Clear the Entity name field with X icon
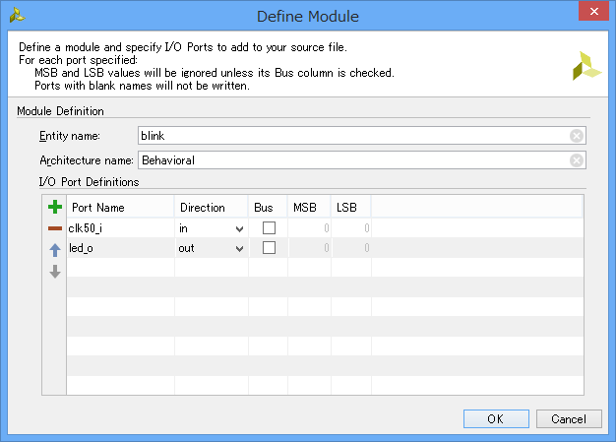 pos(577,136)
